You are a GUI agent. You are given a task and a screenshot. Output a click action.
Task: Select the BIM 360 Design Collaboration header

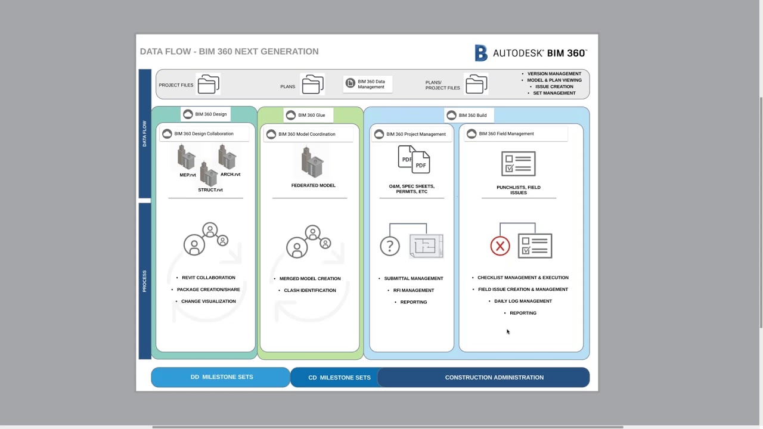pyautogui.click(x=204, y=133)
